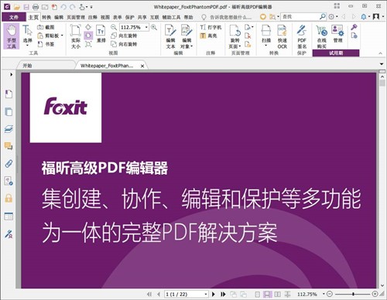Run Quick OCR (快速OCR)
The width and height of the screenshot is (387, 300).
pyautogui.click(x=283, y=36)
